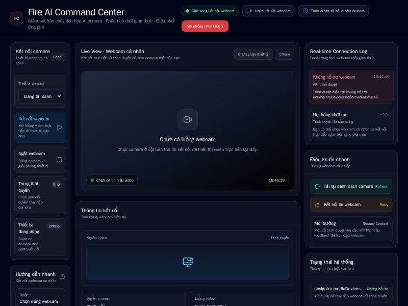The height and width of the screenshot is (306, 408).
Task: Click the Local badge in Kết nối camera
Action: tap(58, 57)
